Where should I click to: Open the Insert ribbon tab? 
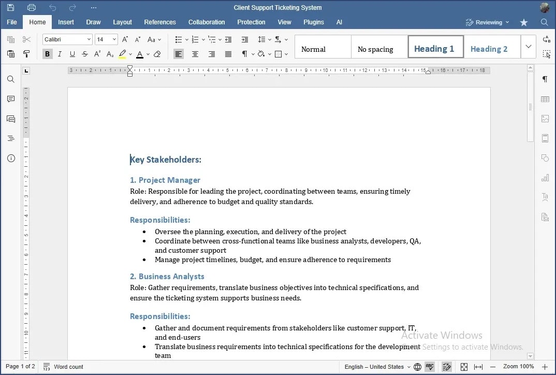(x=66, y=22)
